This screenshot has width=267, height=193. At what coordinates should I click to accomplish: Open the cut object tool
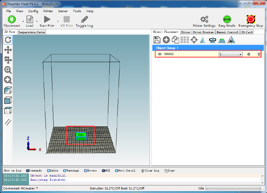tap(222, 41)
